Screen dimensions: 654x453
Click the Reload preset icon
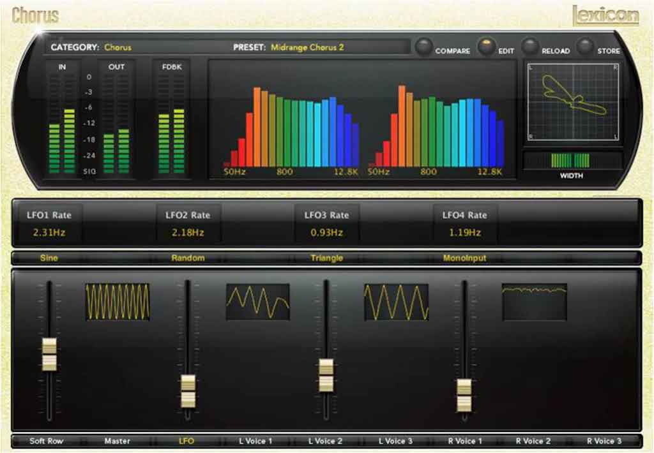coord(530,46)
